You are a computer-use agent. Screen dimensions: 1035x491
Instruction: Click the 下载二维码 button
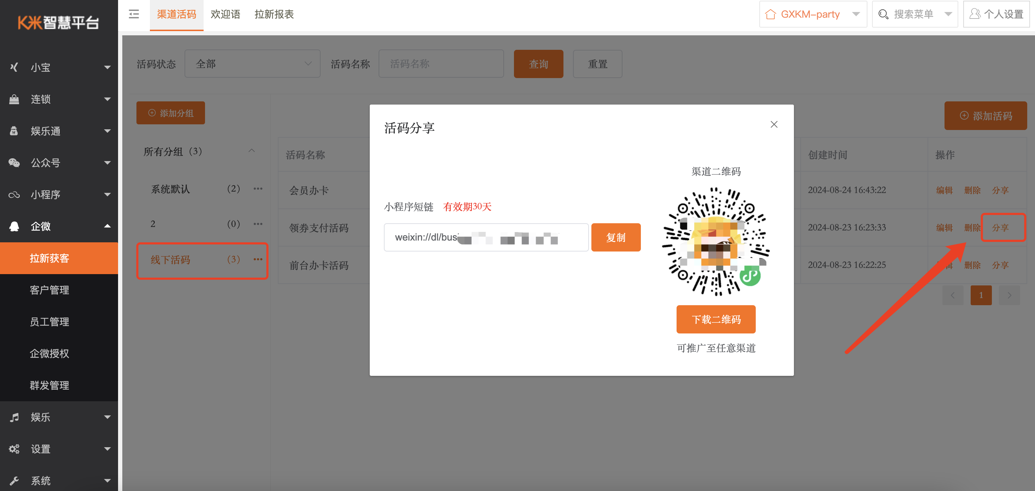click(x=715, y=319)
